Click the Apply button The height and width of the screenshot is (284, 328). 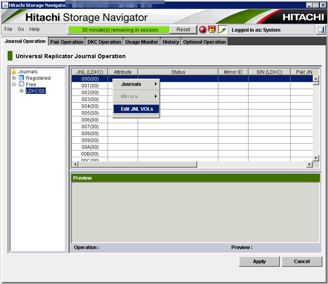pyautogui.click(x=259, y=262)
